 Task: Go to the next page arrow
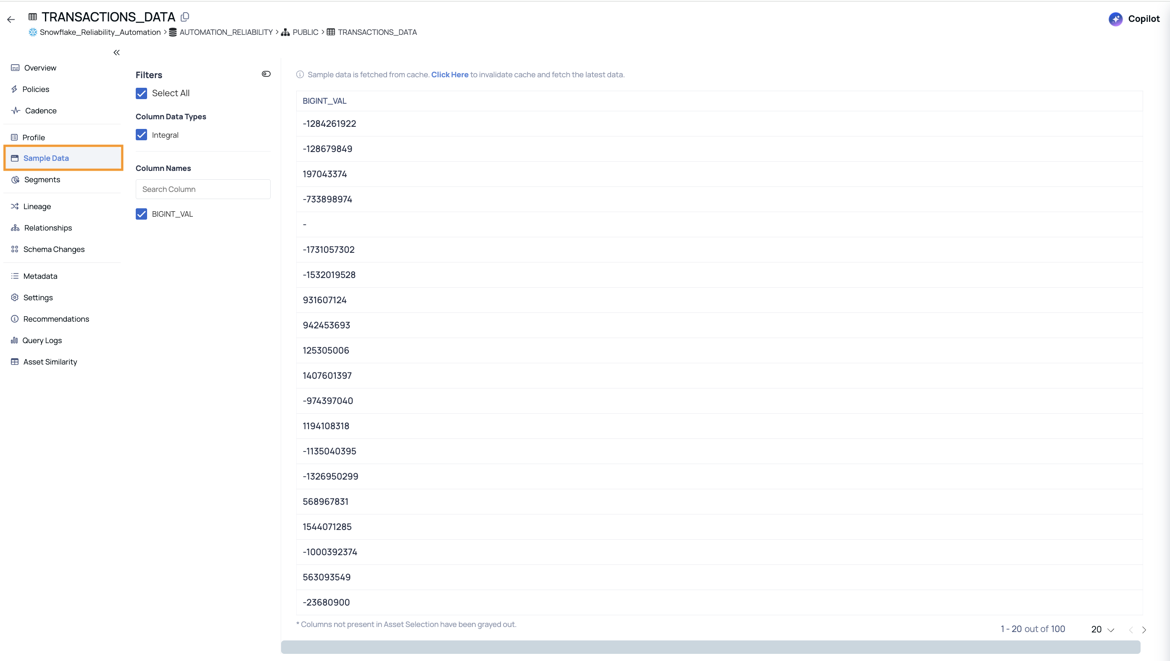(x=1144, y=630)
